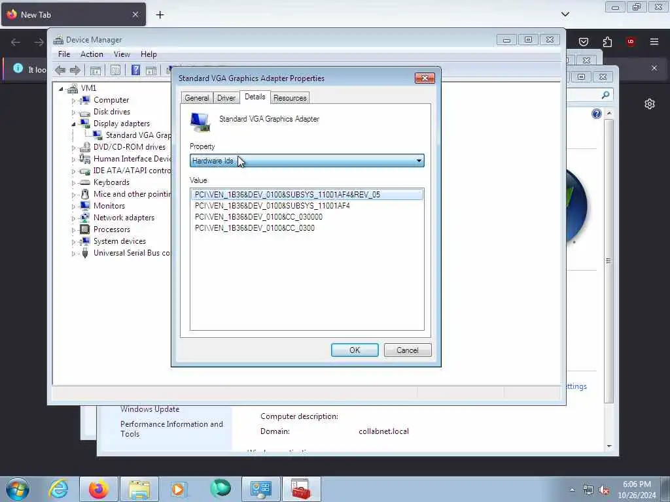
Task: Launch Internet Explorer from the taskbar
Action: pos(58,489)
